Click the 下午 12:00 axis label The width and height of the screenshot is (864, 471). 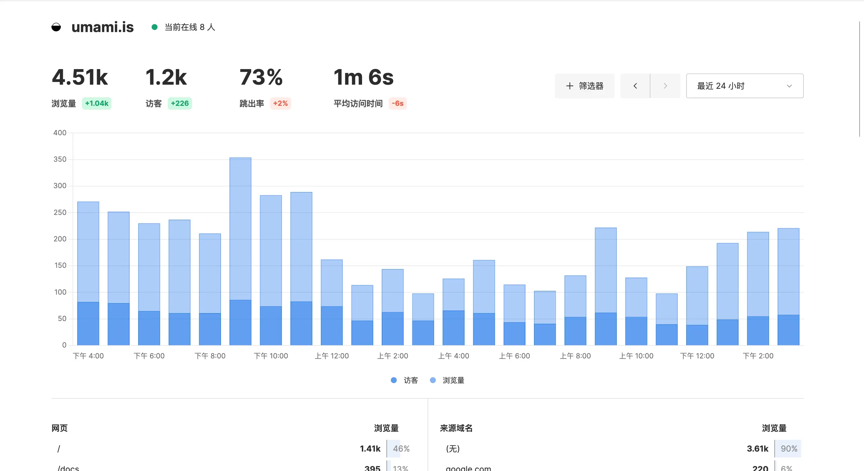697,356
